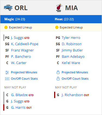The image size is (102, 115).
Task: Click the MIA team heading
Action: [72, 8]
